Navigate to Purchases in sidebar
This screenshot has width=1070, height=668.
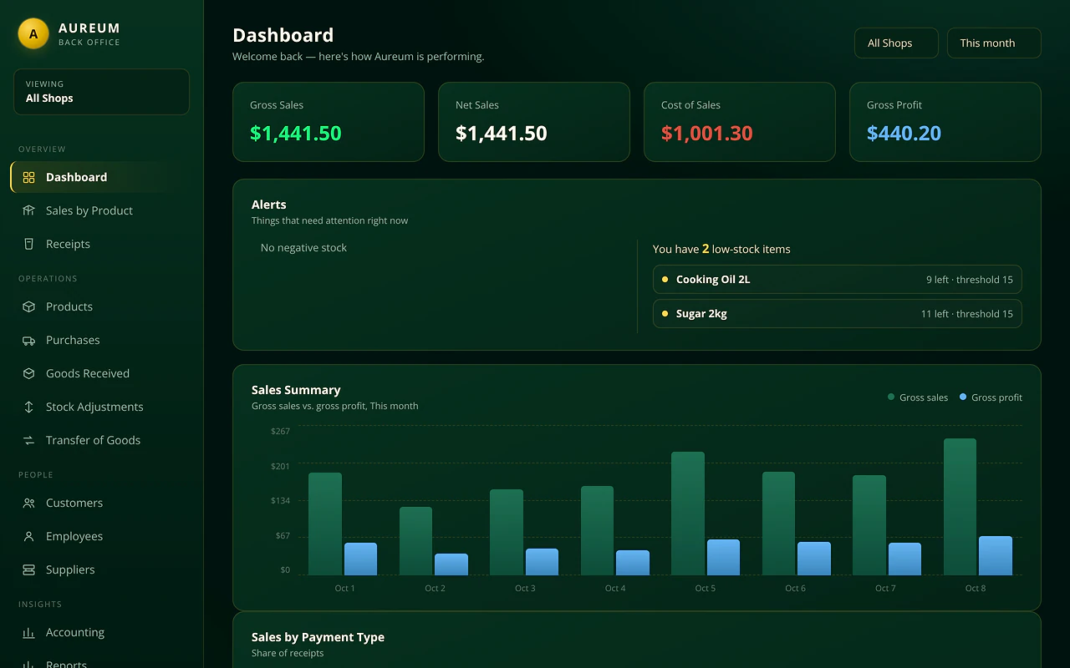(101, 340)
